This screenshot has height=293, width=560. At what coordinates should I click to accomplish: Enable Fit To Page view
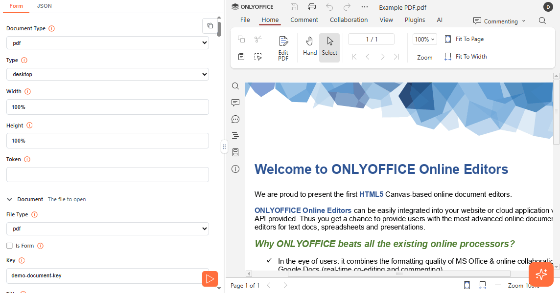pyautogui.click(x=464, y=39)
